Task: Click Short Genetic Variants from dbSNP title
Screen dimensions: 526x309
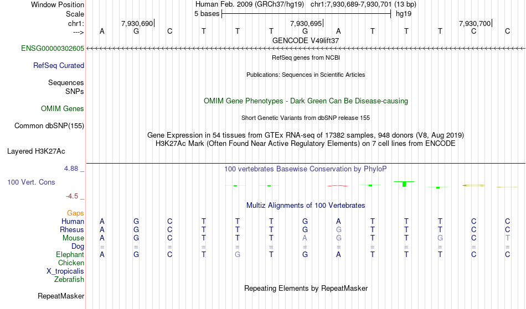Action: click(306, 118)
